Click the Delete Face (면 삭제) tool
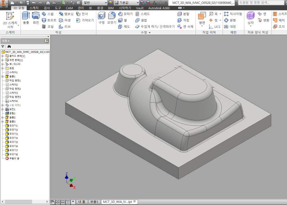Viewport: 287px width, 205px height. point(185,27)
